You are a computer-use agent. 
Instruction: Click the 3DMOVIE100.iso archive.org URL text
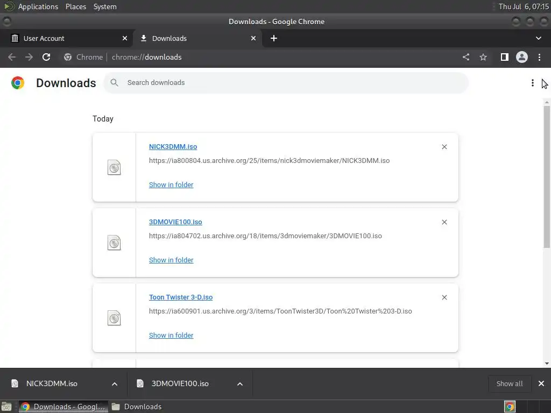coord(265,236)
